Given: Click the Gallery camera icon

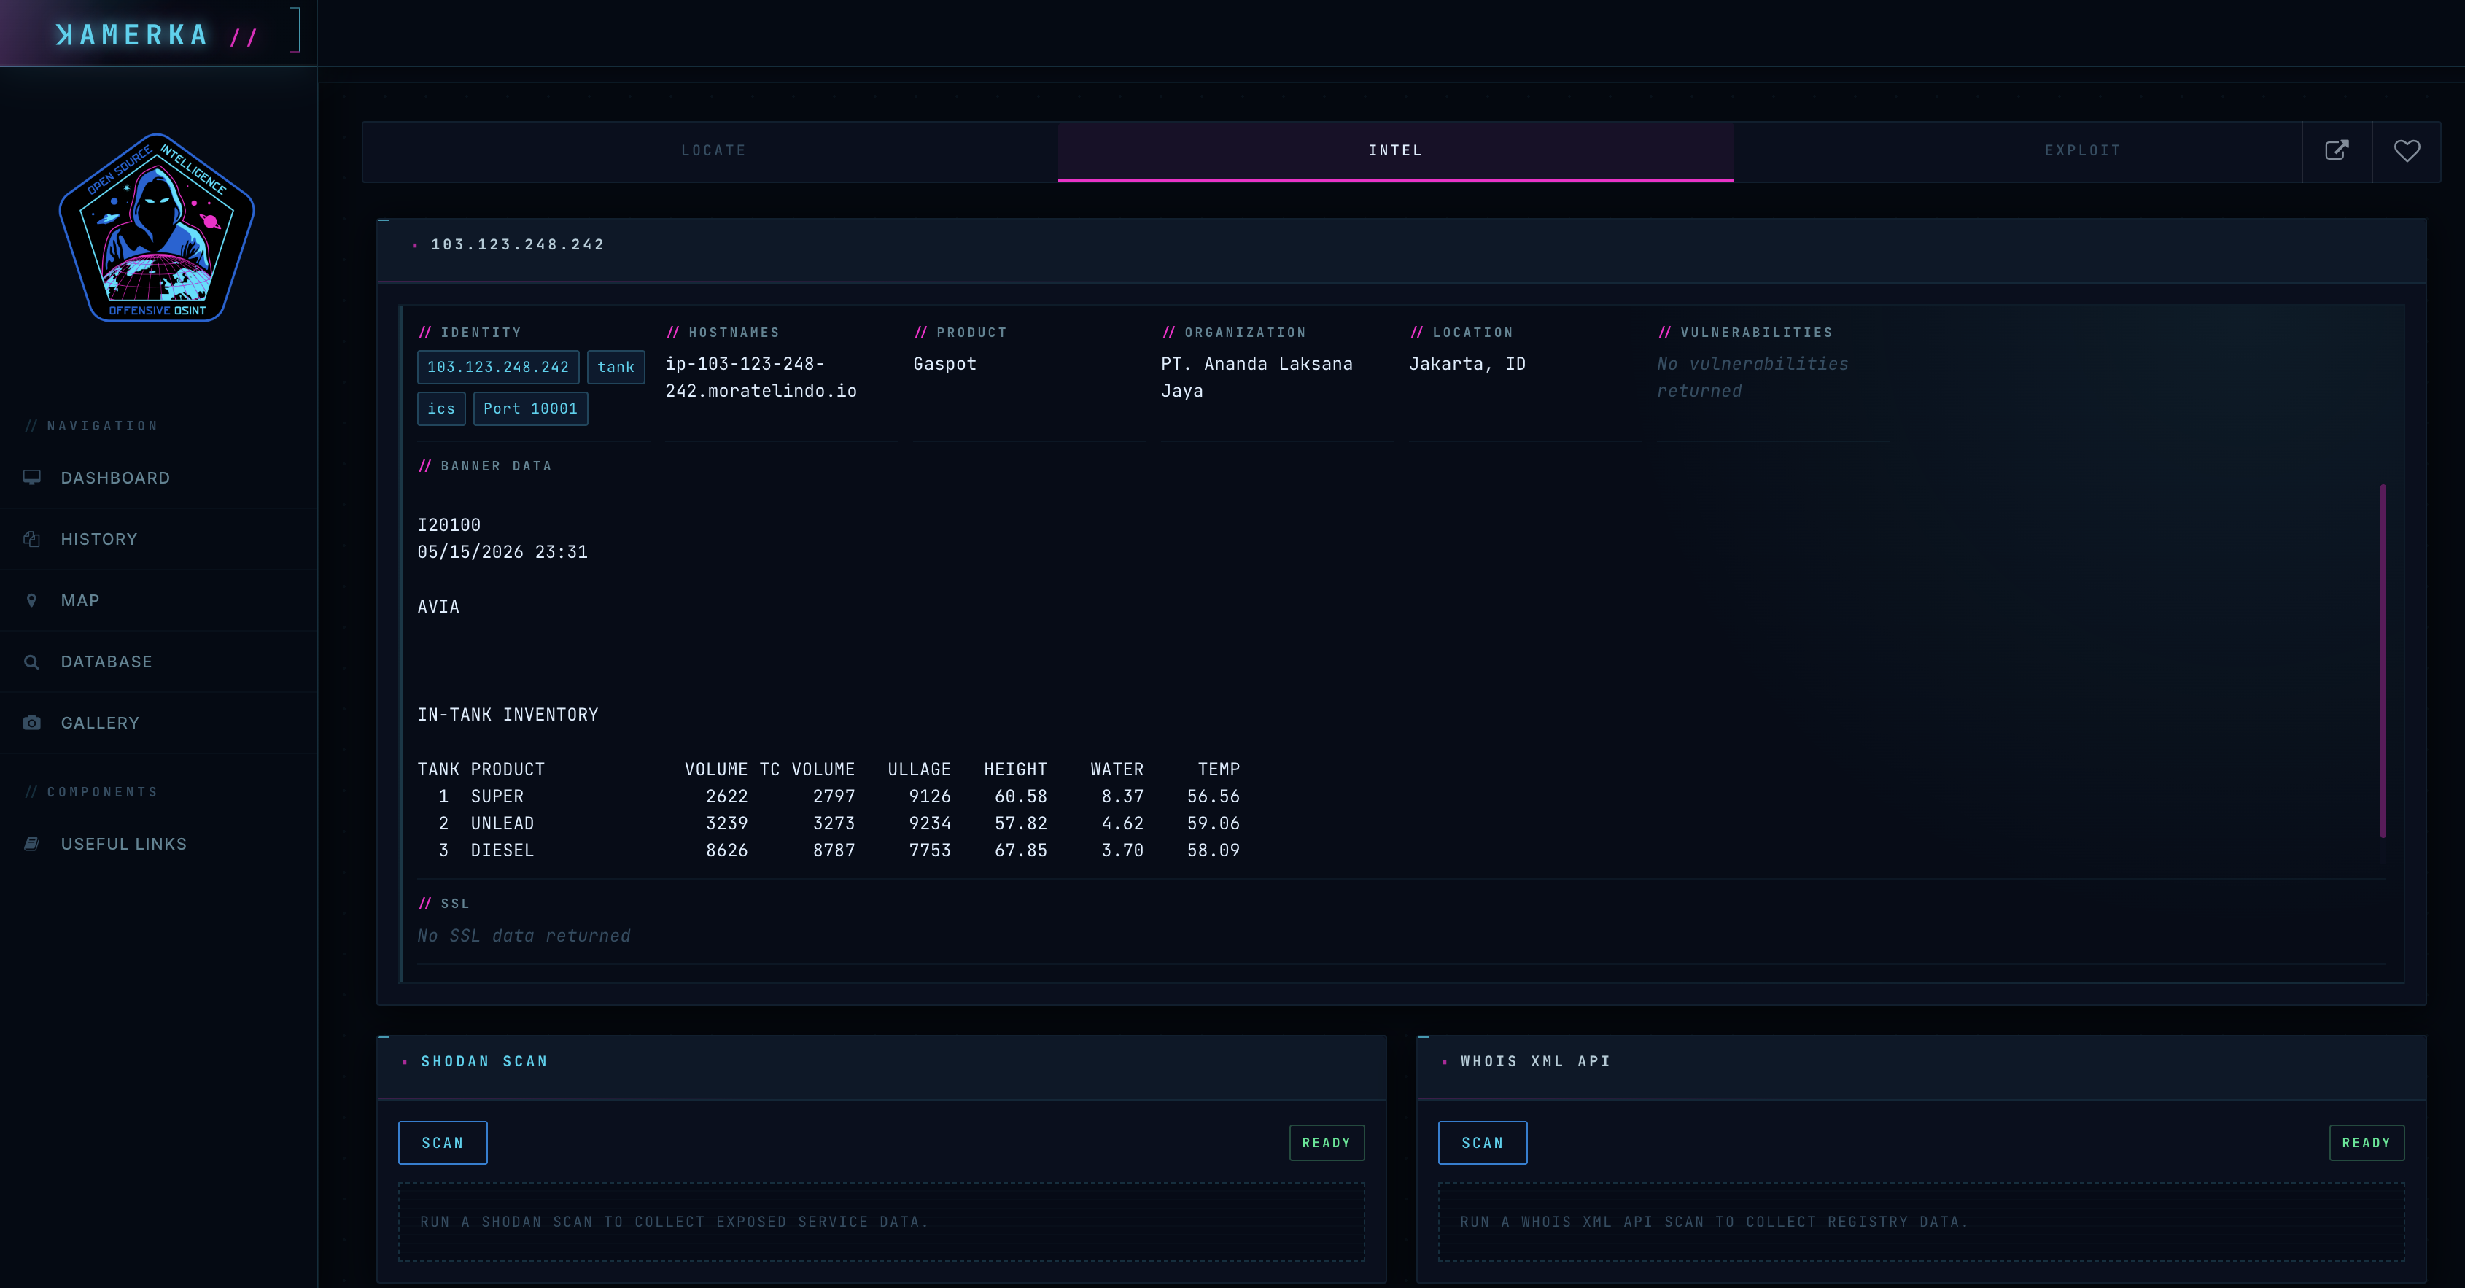Looking at the screenshot, I should coord(31,723).
